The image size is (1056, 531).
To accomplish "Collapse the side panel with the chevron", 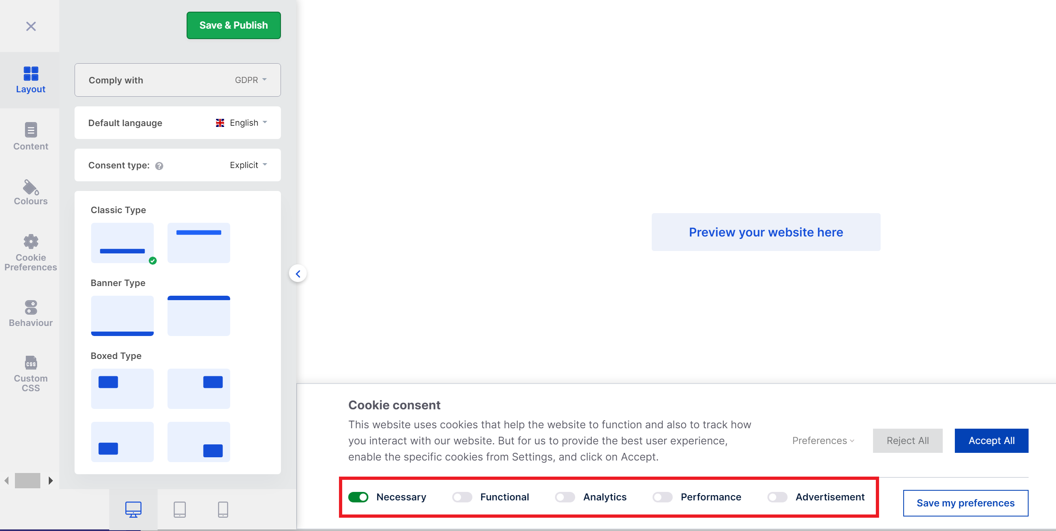I will tap(298, 274).
